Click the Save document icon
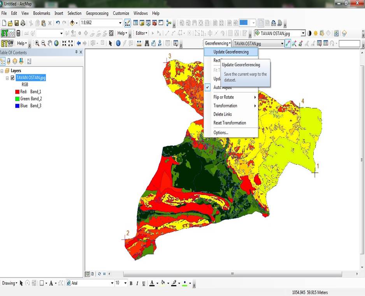The height and width of the screenshot is (296, 365). [16, 23]
